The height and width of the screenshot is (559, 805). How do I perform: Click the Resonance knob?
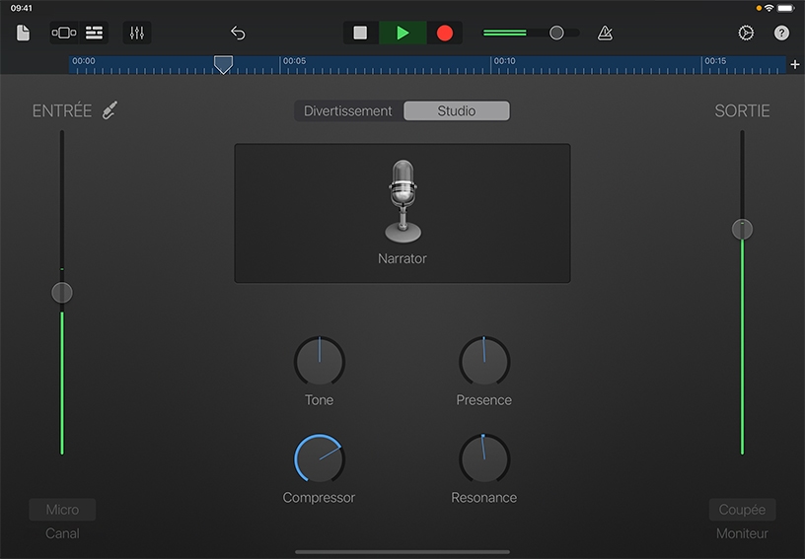tap(484, 459)
